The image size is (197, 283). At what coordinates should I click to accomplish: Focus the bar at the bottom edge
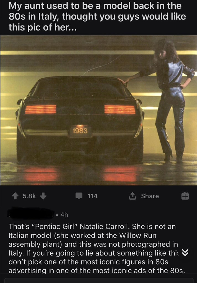pyautogui.click(x=98, y=281)
